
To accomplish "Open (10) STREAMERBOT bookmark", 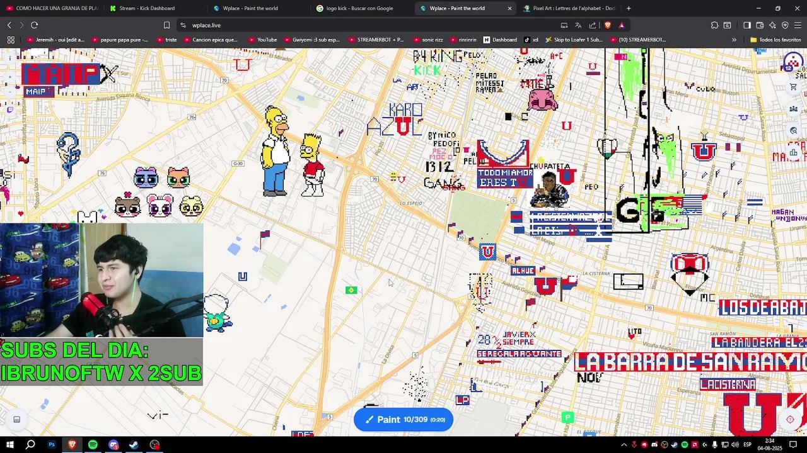I will 638,40.
